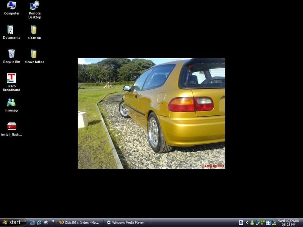This screenshot has width=303, height=227.
Task: Open the Start menu
Action: tap(13, 222)
